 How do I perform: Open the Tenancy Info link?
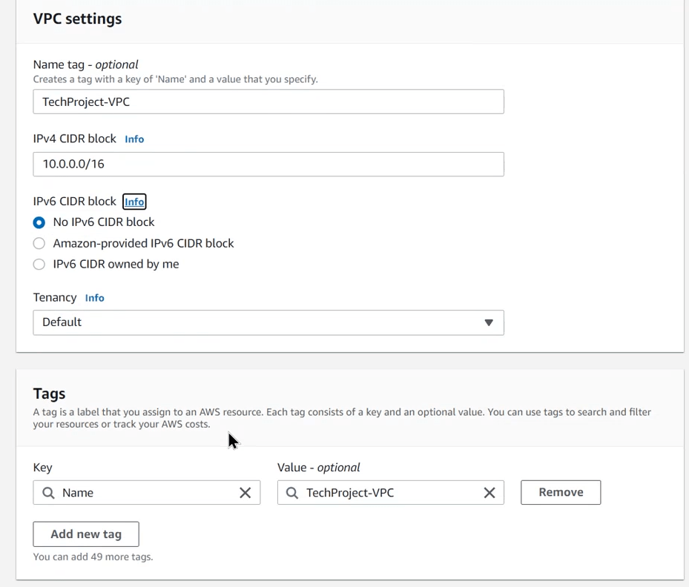tap(94, 298)
